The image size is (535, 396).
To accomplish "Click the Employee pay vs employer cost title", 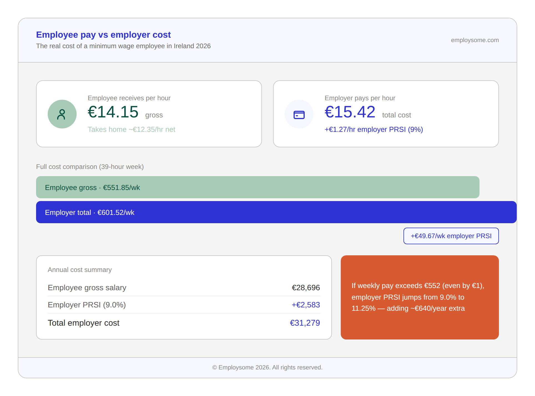I will [x=103, y=35].
